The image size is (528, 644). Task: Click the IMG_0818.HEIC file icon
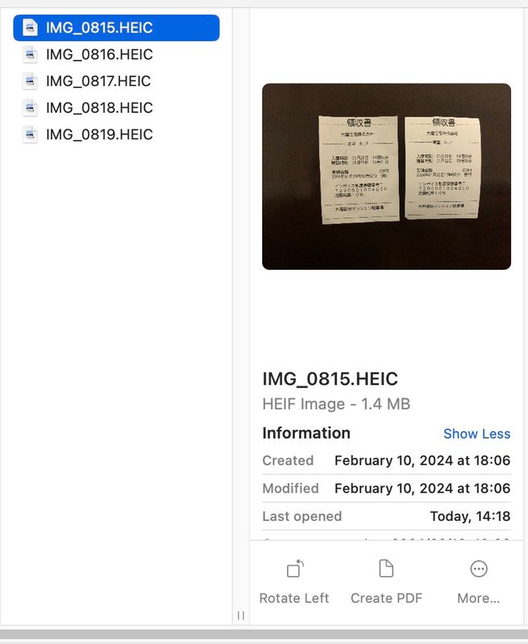pyautogui.click(x=30, y=108)
